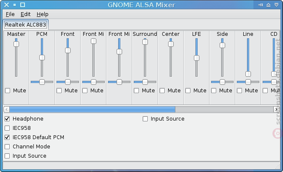
Task: Click the right arrow of horizontal scrollbar
Action: click(276, 109)
